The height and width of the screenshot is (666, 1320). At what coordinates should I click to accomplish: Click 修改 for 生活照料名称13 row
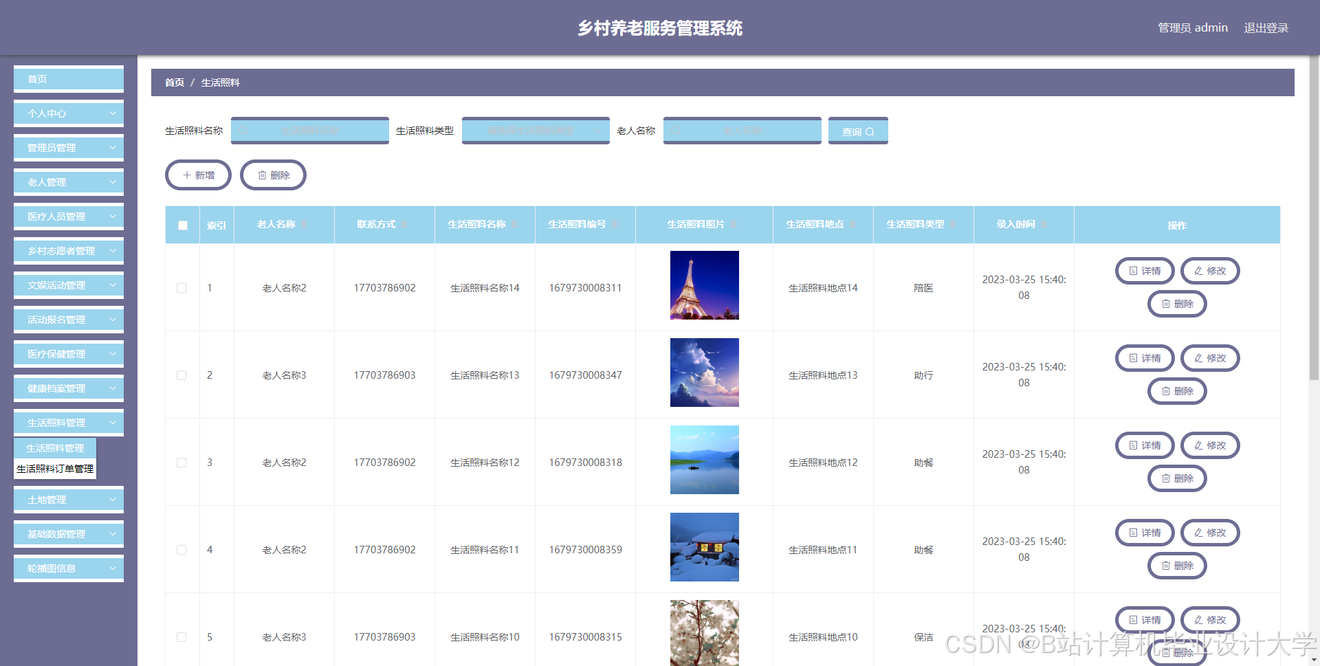[1210, 358]
